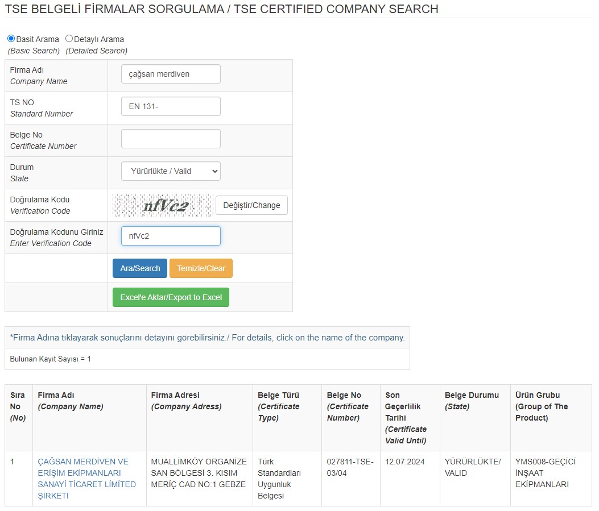Click the certificate number 027811-TSE-03/04 cell
The width and height of the screenshot is (599, 511).
[350, 467]
